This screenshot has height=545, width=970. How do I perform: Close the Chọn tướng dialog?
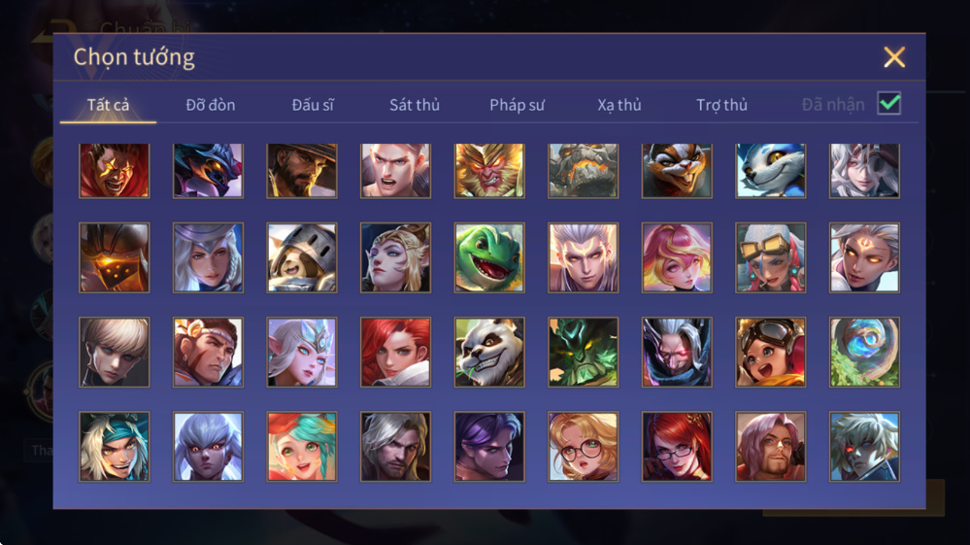pyautogui.click(x=894, y=57)
